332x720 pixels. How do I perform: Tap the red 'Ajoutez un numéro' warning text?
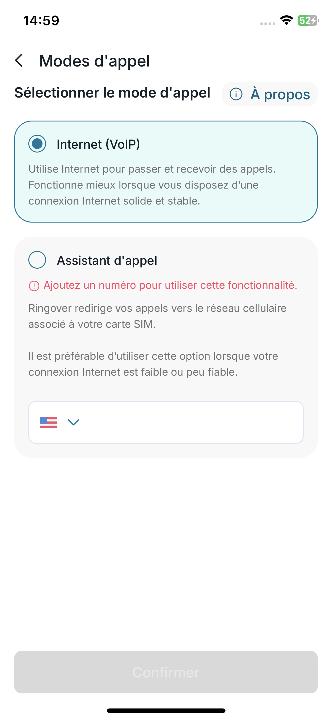pyautogui.click(x=170, y=285)
